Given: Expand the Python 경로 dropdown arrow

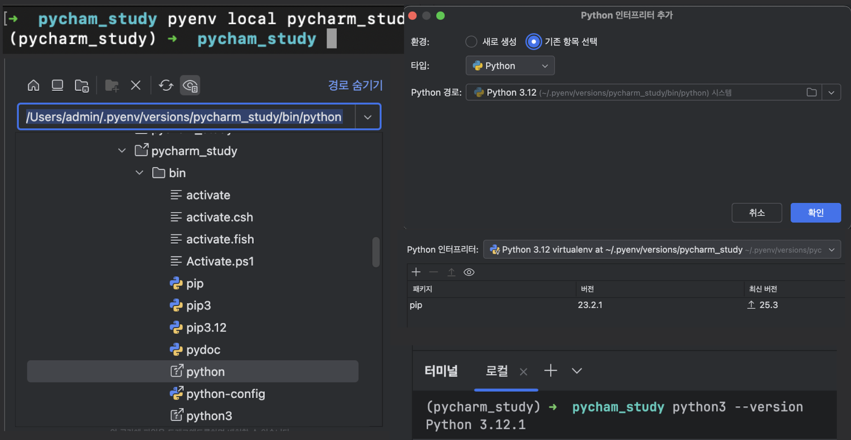Looking at the screenshot, I should pyautogui.click(x=831, y=93).
